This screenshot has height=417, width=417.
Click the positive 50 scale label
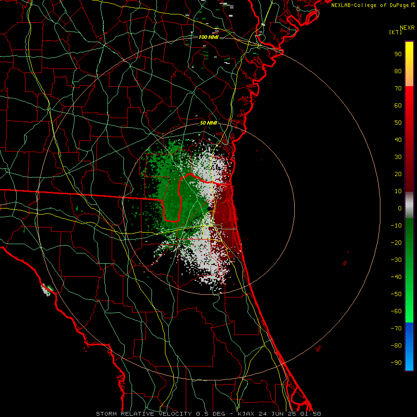[x=398, y=123]
